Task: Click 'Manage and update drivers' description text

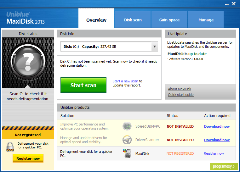Action: (x=83, y=140)
